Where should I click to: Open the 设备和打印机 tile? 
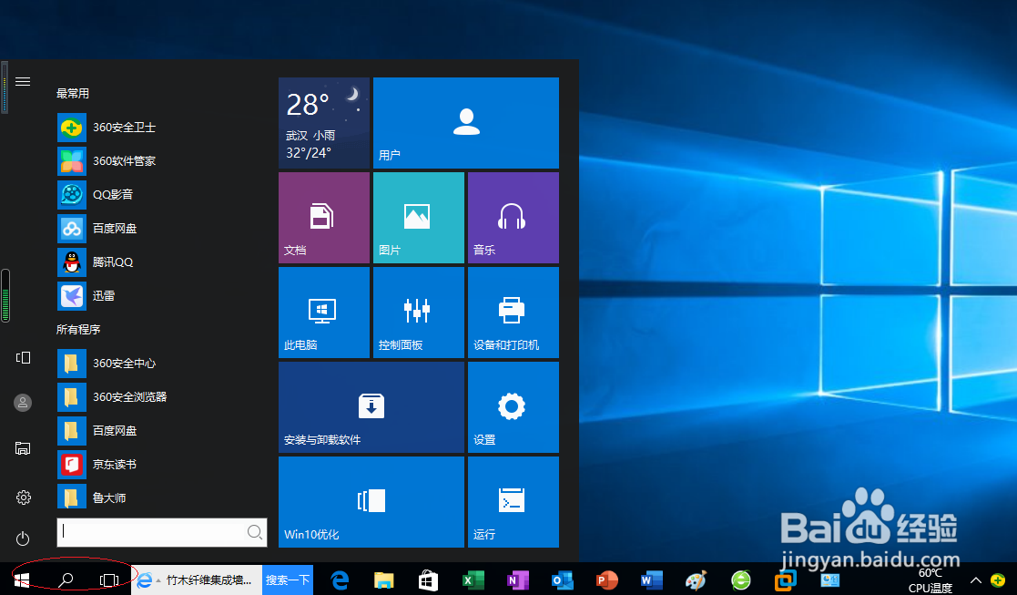[x=512, y=313]
